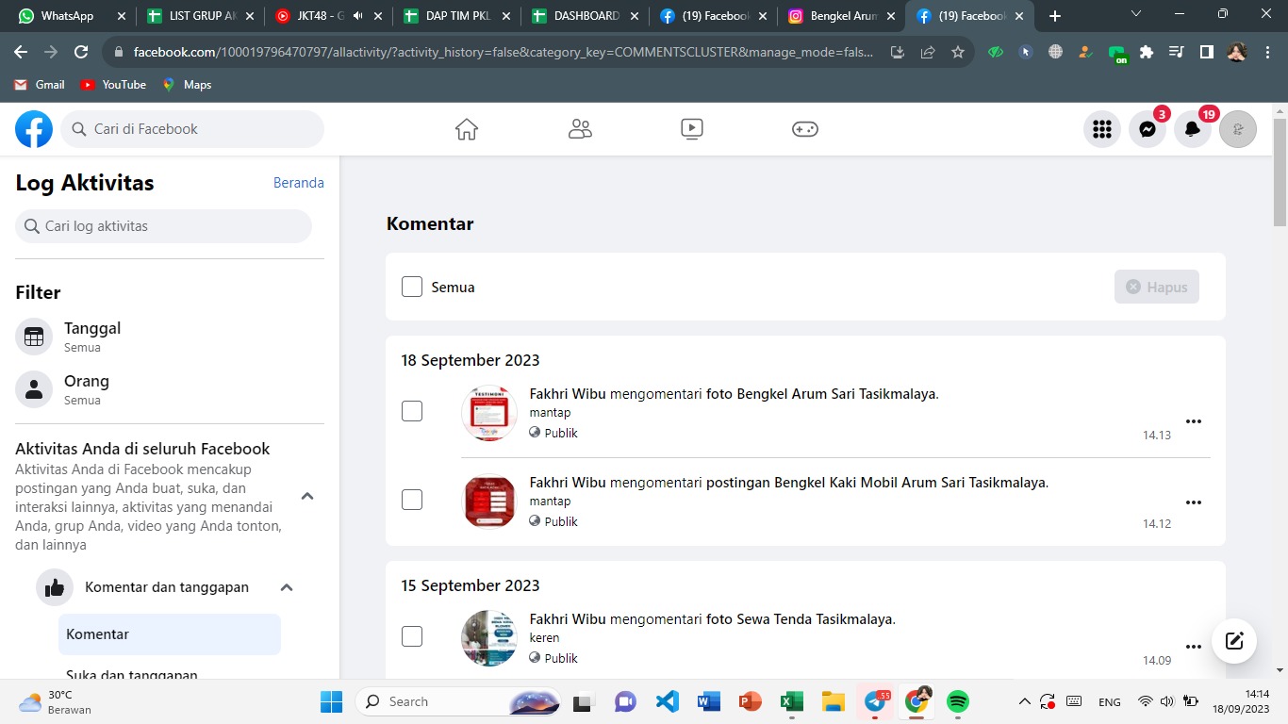The width and height of the screenshot is (1288, 724).
Task: Tick the Semua select-all checkbox
Action: pos(412,287)
